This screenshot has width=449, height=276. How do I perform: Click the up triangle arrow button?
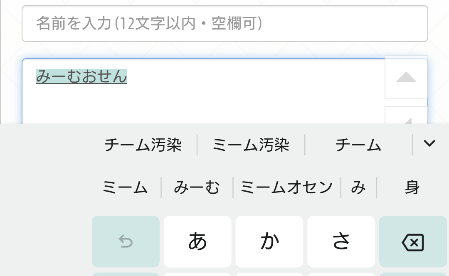[406, 77]
